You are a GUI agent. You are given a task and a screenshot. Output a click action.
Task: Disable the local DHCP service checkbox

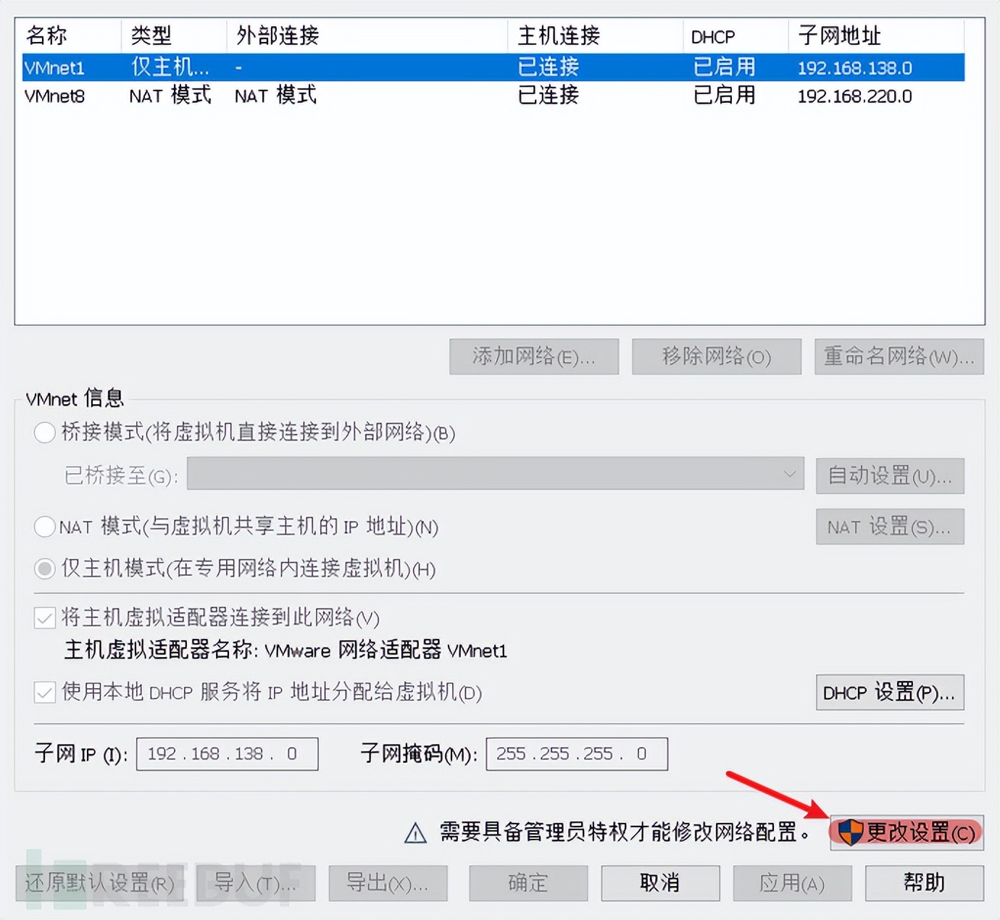pos(43,693)
